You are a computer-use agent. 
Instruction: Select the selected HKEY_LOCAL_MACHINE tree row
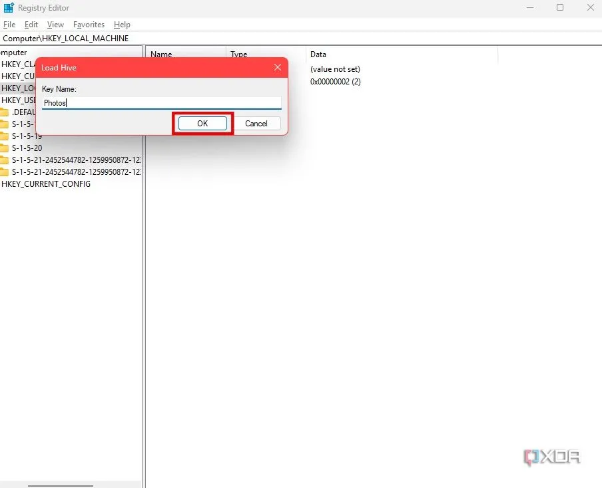[18, 88]
